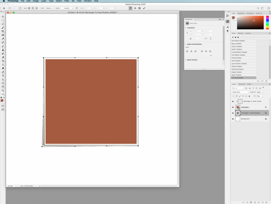Apply the Curled Ribbon Shadow style

244,52
